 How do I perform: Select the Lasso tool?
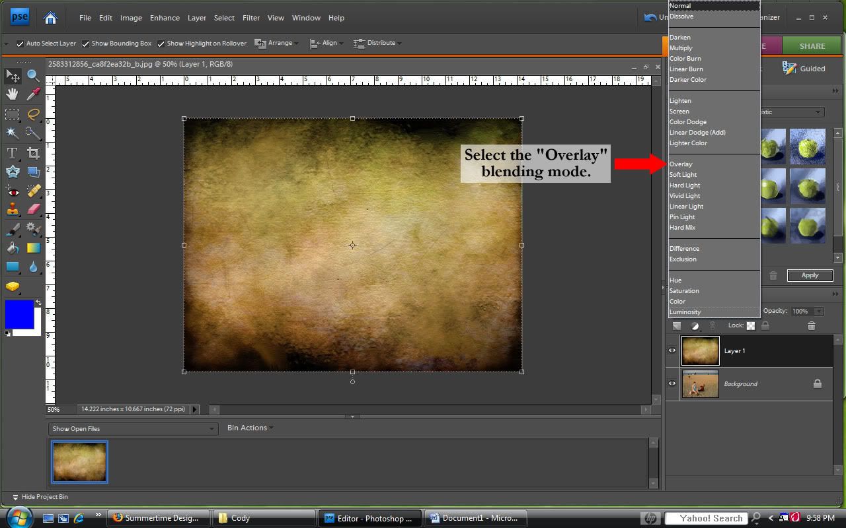[33, 114]
